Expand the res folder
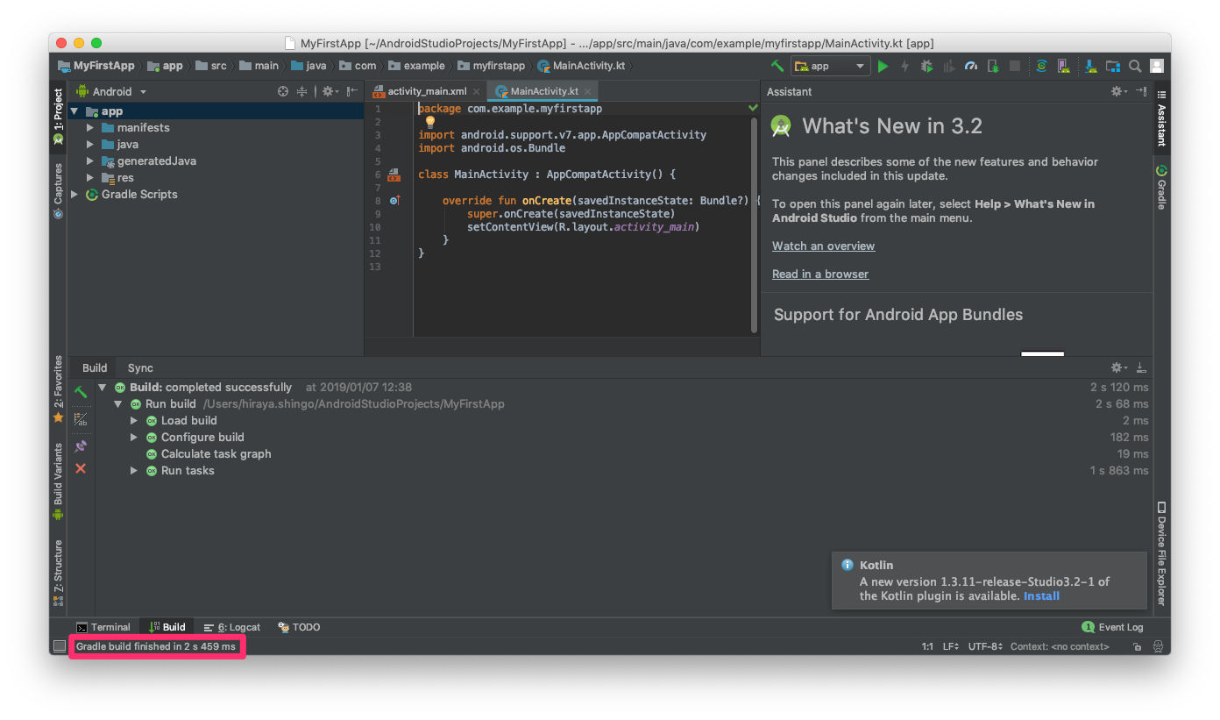The image size is (1220, 720). click(90, 178)
